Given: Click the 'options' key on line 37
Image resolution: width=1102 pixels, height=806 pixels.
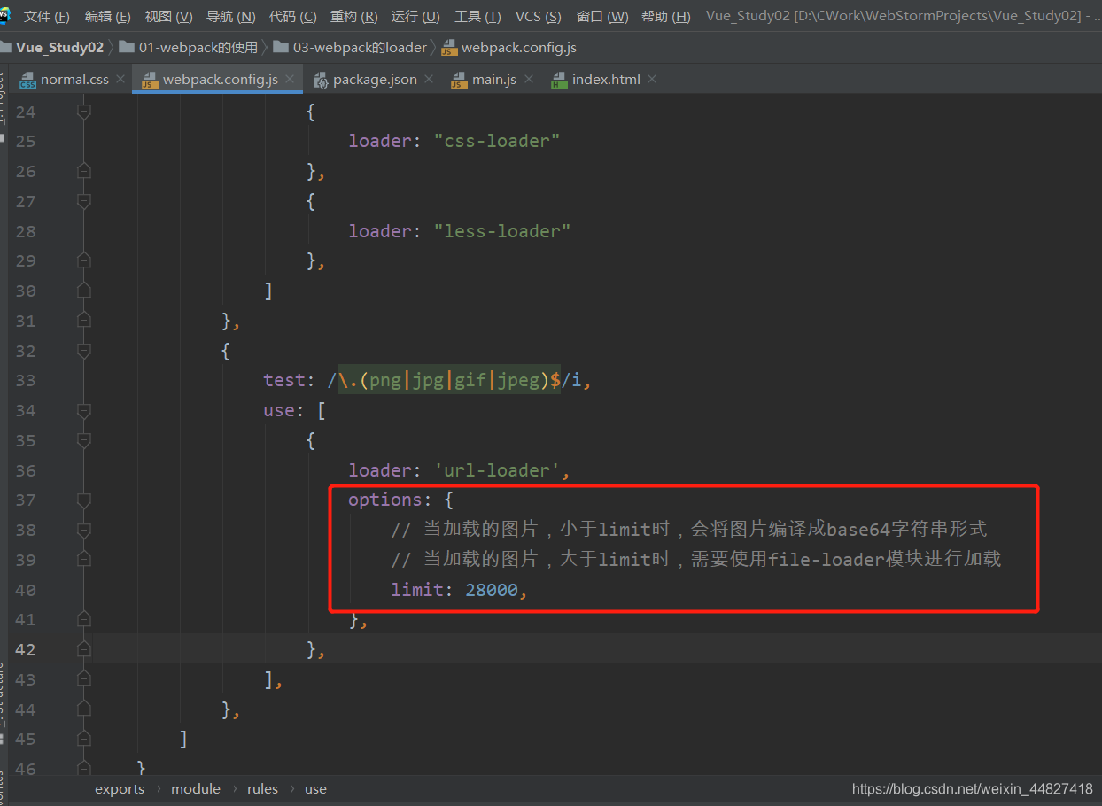Looking at the screenshot, I should point(385,500).
